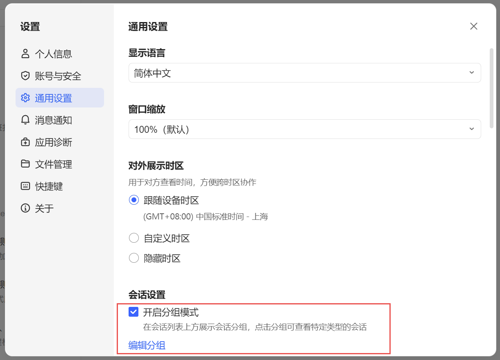Image resolution: width=500 pixels, height=360 pixels.
Task: Select the 跟随设备时区 radio button
Action: 133,200
